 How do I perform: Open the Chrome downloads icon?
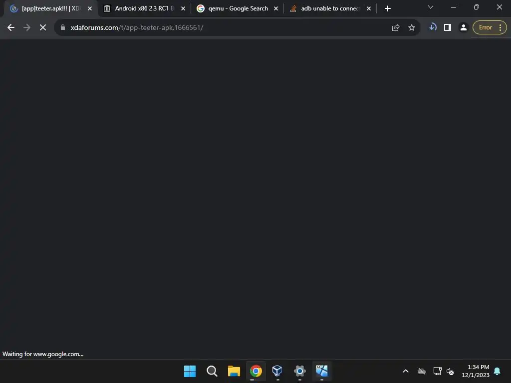click(433, 27)
